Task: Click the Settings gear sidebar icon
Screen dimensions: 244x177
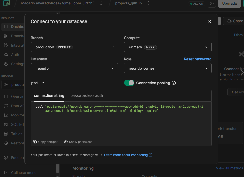Action: click(6, 64)
